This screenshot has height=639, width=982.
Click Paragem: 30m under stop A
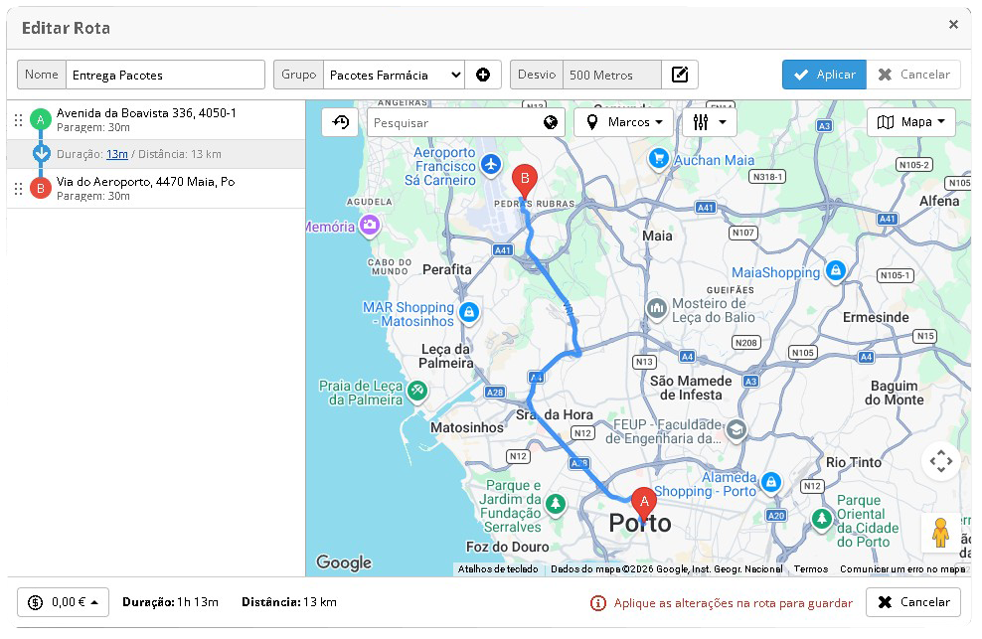[x=93, y=128]
